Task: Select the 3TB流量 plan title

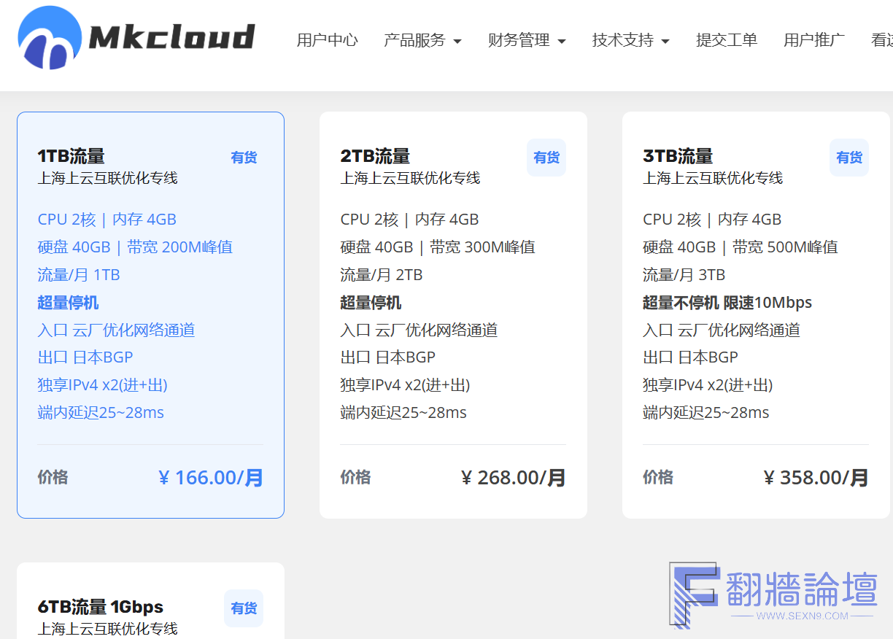Action: pos(678,156)
